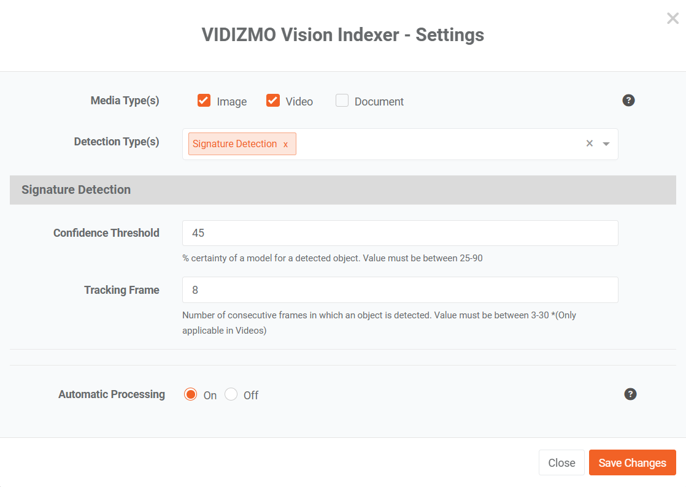Screen dimensions: 686x487
Task: Click the help icon beside Automatic Processing
Action: click(x=630, y=394)
